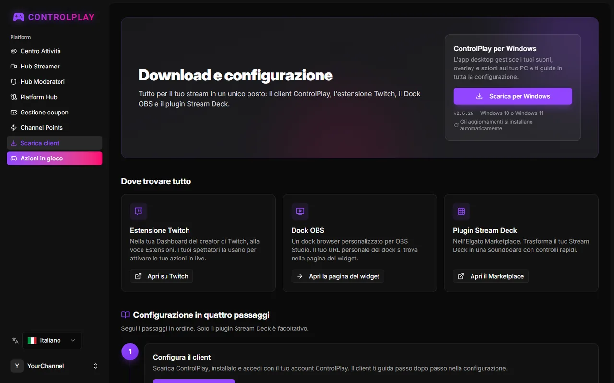This screenshot has height=383, width=614.
Task: Click the Platform Hub sidebar icon
Action: coord(13,97)
